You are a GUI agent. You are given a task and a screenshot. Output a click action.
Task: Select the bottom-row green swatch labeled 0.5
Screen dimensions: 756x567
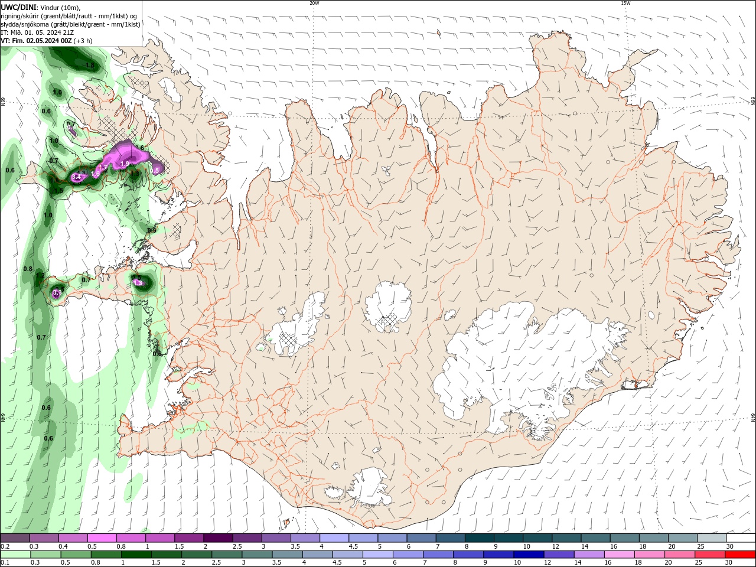coord(76,555)
